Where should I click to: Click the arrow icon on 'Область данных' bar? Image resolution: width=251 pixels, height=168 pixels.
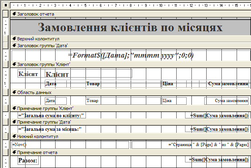coord(14,92)
